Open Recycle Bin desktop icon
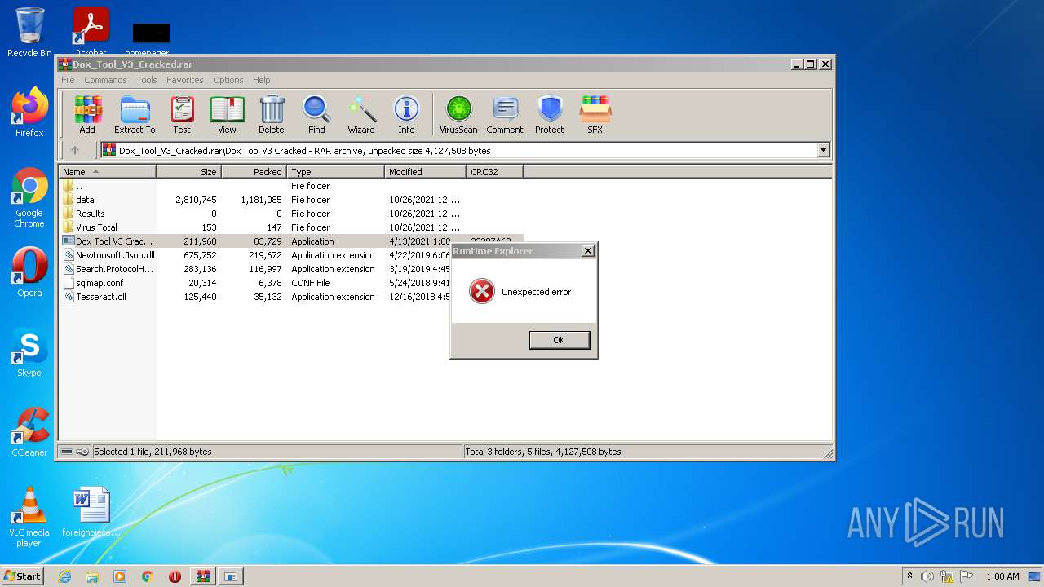Viewport: 1044px width, 587px height. click(29, 33)
